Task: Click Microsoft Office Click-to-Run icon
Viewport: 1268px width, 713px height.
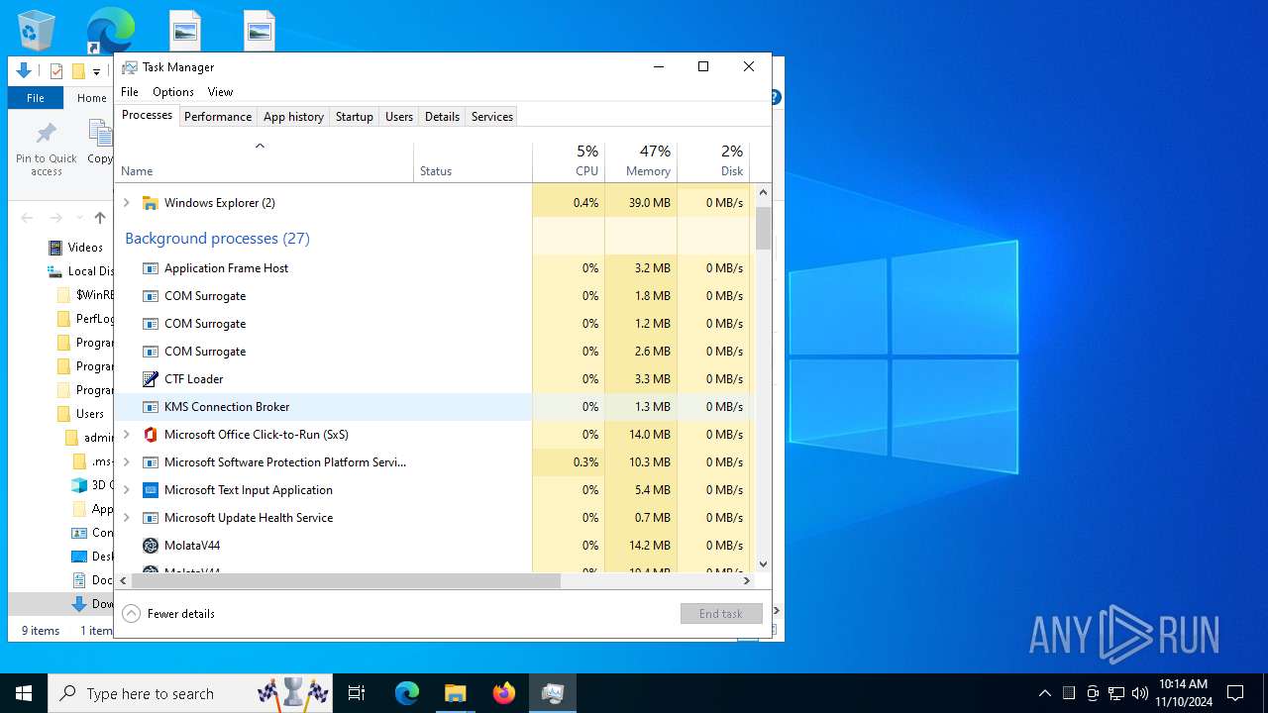Action: click(151, 435)
